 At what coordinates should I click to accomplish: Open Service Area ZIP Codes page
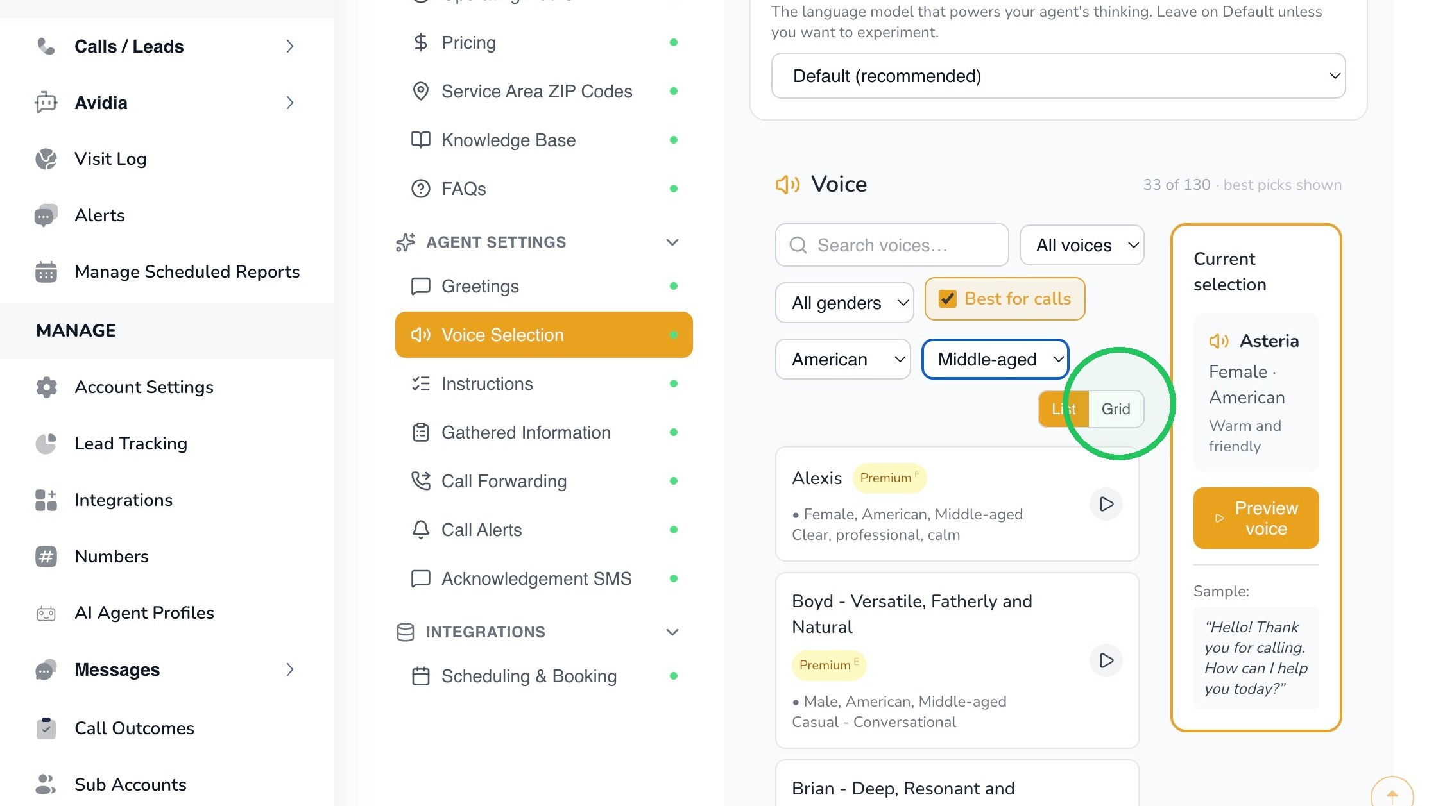pyautogui.click(x=544, y=91)
